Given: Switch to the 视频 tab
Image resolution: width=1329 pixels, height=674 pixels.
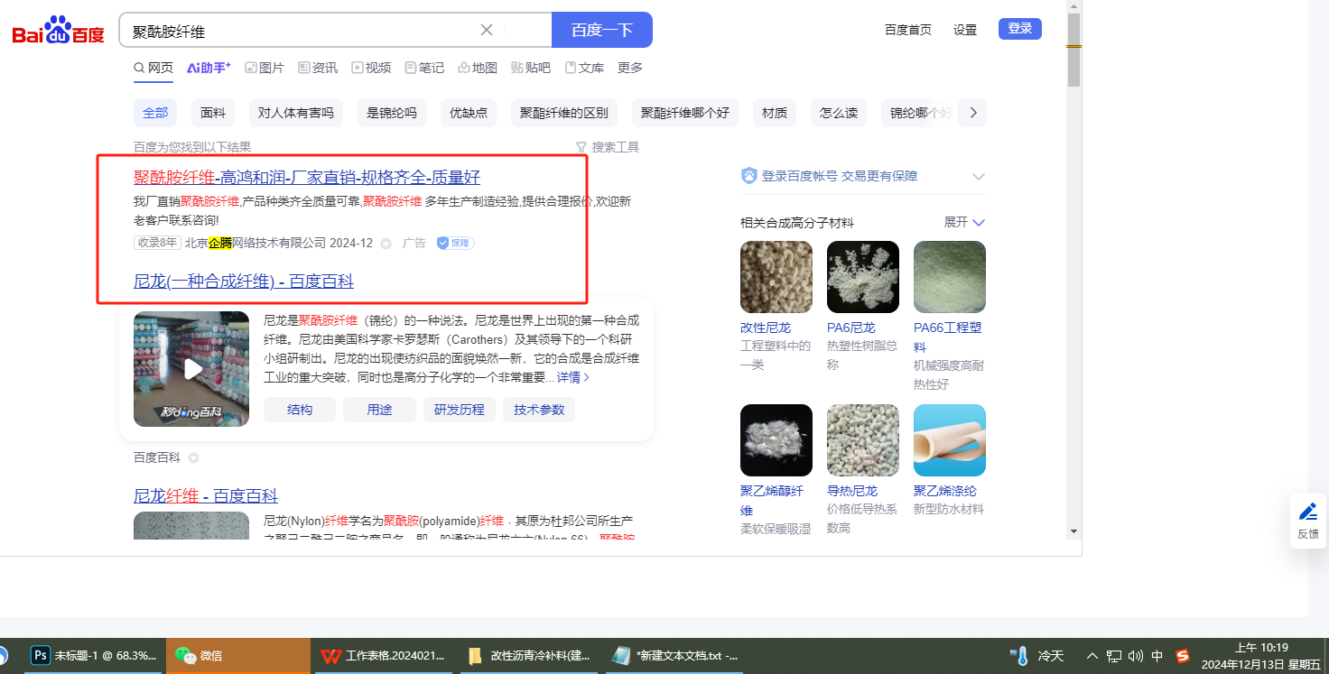Looking at the screenshot, I should (371, 68).
